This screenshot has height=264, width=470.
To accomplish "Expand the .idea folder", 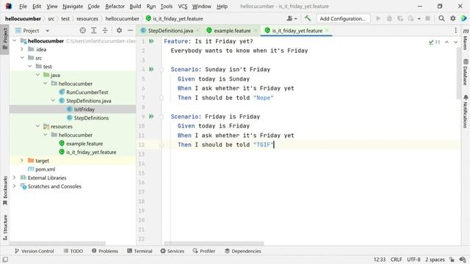I will [22, 49].
